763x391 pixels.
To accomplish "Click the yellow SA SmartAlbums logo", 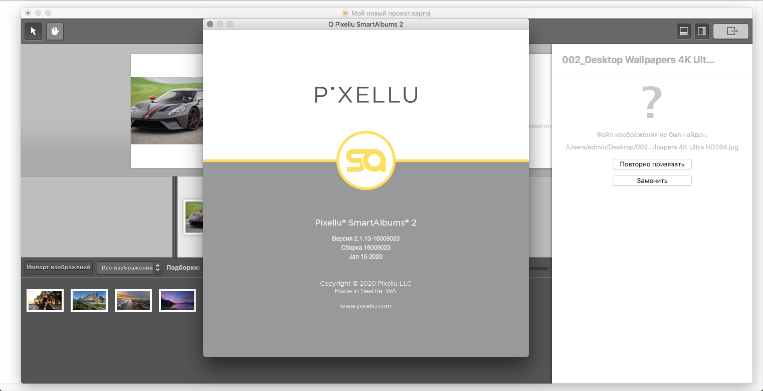I will coord(366,160).
